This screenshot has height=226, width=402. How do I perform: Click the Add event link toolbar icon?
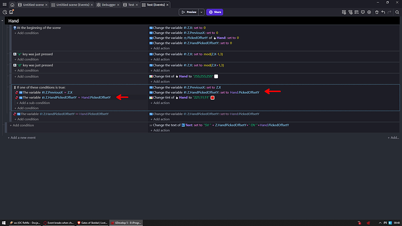coord(357,12)
